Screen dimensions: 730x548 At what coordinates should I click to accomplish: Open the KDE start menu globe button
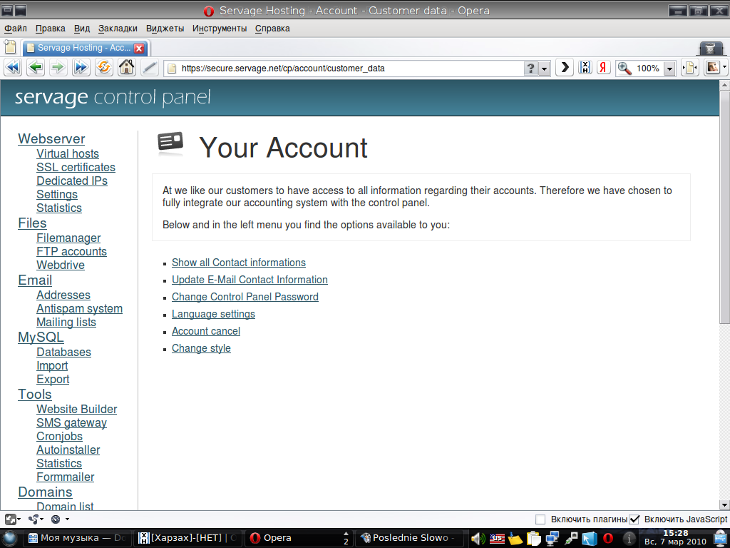(10, 538)
